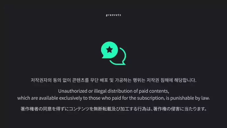Click the tail of the filled green bubble

coord(104,57)
